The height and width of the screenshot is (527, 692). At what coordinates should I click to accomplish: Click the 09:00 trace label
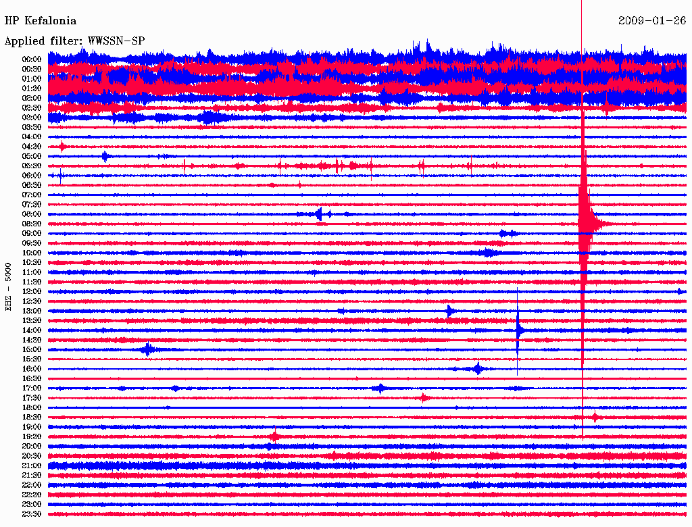32,234
